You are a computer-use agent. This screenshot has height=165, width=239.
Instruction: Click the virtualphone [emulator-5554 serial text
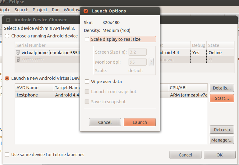(x=51, y=53)
